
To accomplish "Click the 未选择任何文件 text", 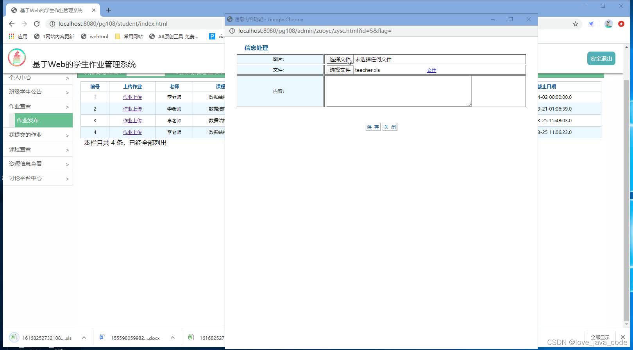I will coord(373,59).
